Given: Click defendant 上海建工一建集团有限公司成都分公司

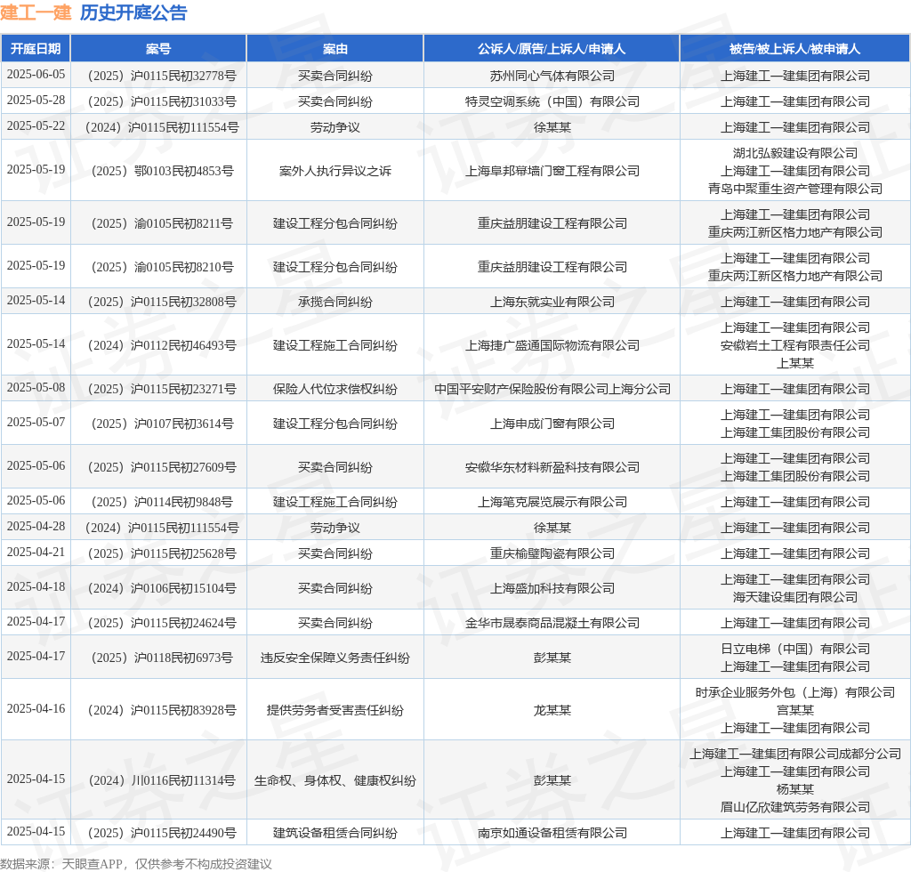Looking at the screenshot, I should tap(794, 754).
